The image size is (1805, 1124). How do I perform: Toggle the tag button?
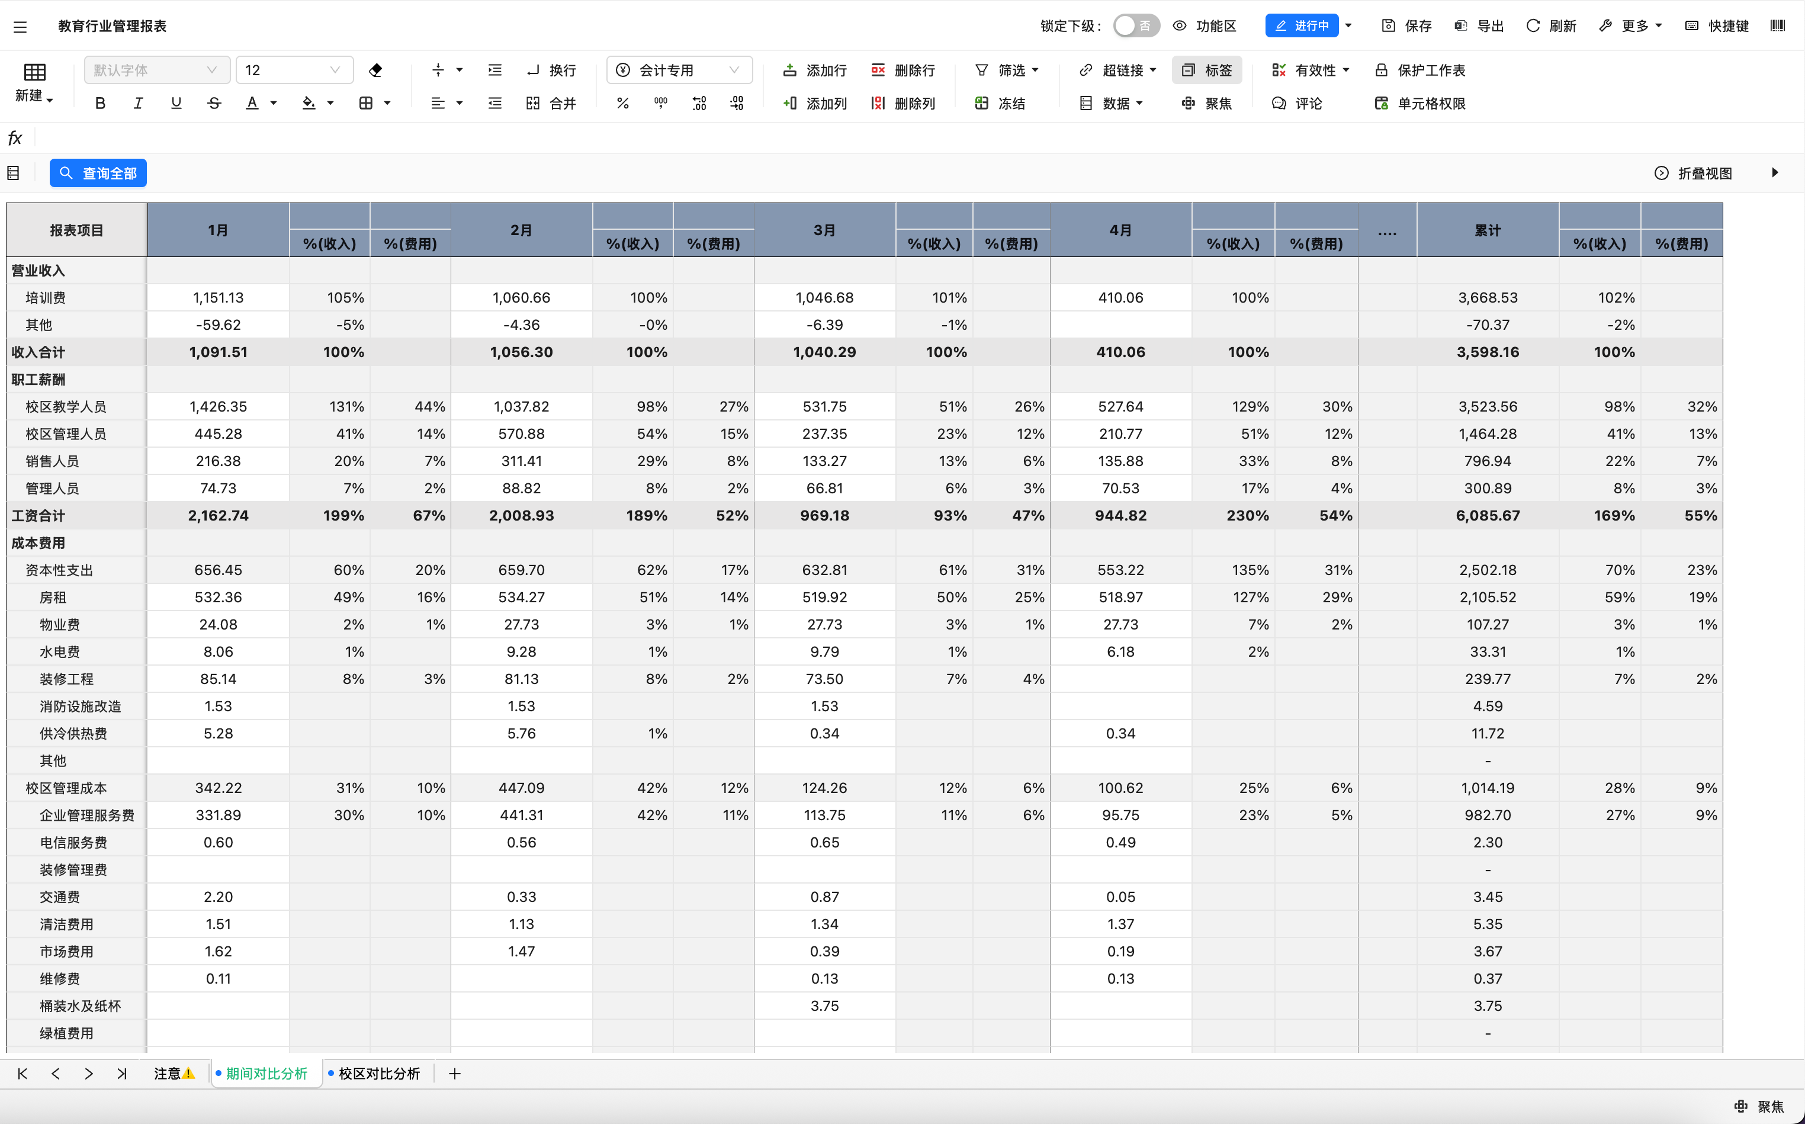[x=1206, y=70]
